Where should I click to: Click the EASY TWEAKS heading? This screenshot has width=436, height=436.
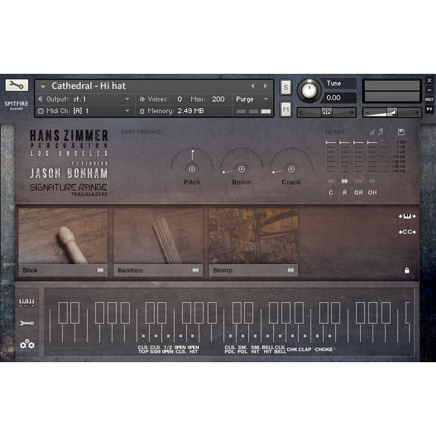point(141,132)
